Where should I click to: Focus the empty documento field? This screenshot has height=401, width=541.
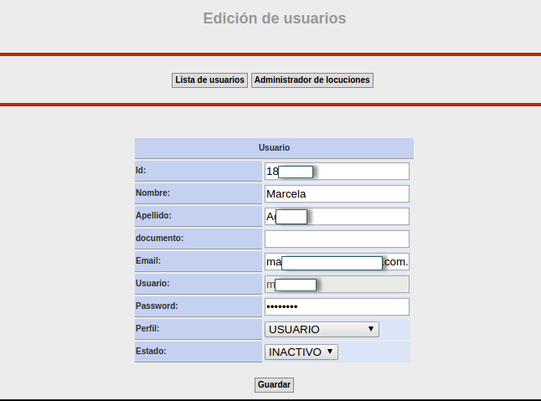point(337,239)
